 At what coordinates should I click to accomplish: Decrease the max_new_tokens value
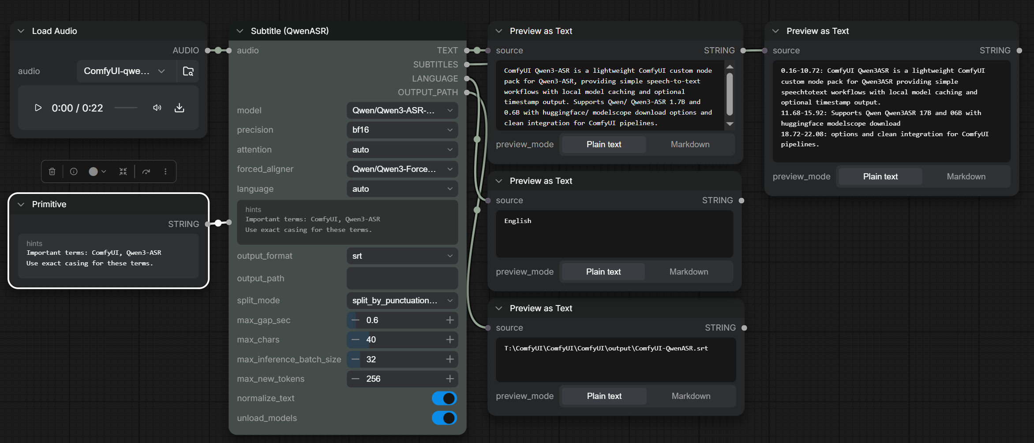coord(355,379)
